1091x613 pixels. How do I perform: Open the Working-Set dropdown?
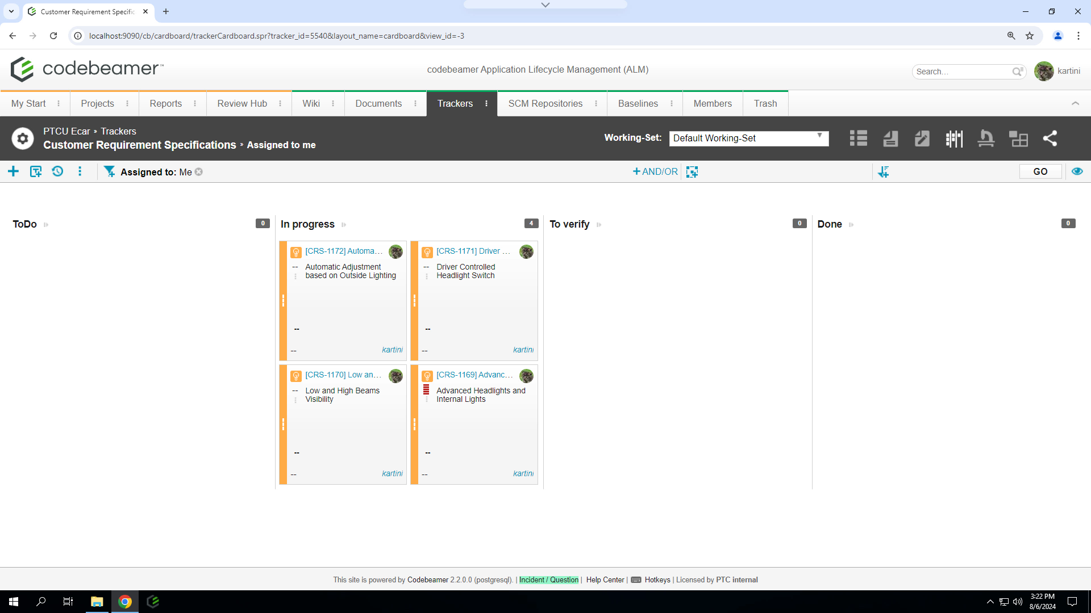(x=748, y=138)
